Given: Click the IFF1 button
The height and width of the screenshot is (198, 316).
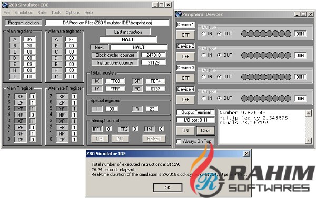Looking at the screenshot, I should click(x=97, y=129).
